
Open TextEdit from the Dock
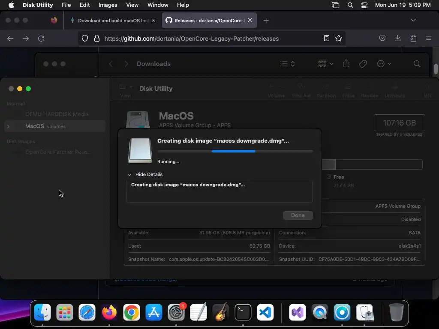(x=198, y=312)
